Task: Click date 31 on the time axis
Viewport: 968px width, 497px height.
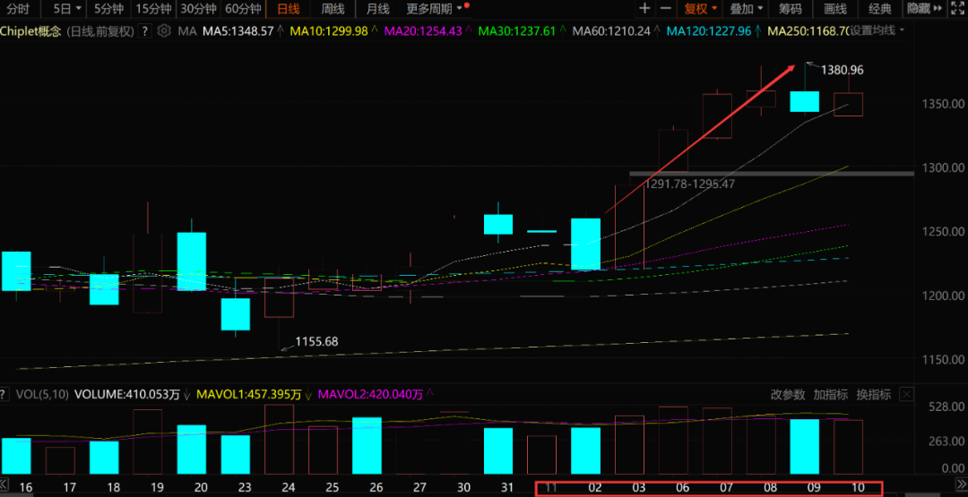Action: click(x=506, y=488)
